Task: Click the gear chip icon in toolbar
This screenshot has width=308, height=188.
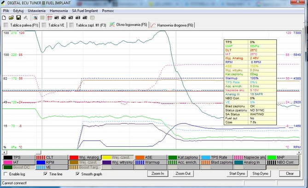Action: (92, 18)
